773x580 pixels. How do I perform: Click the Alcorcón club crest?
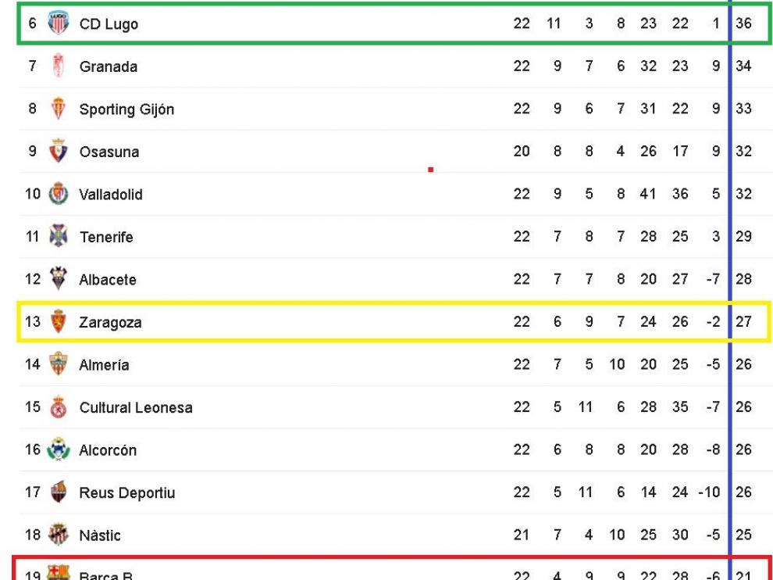59,449
